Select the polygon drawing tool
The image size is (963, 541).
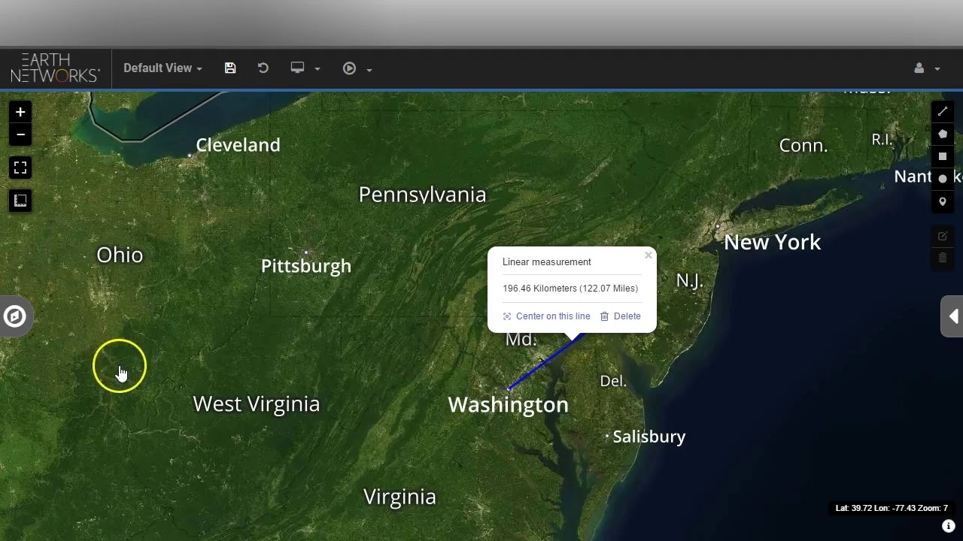[943, 134]
